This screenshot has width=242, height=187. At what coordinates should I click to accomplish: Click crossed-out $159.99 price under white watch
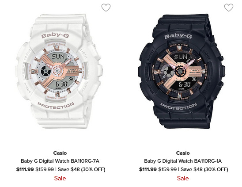45,169
